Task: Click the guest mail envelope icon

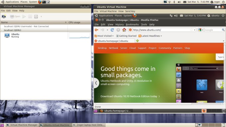Action: click(181, 16)
